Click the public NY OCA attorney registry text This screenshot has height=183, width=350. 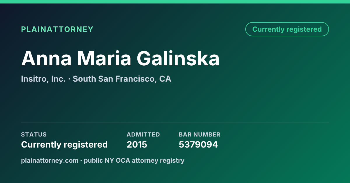point(134,160)
